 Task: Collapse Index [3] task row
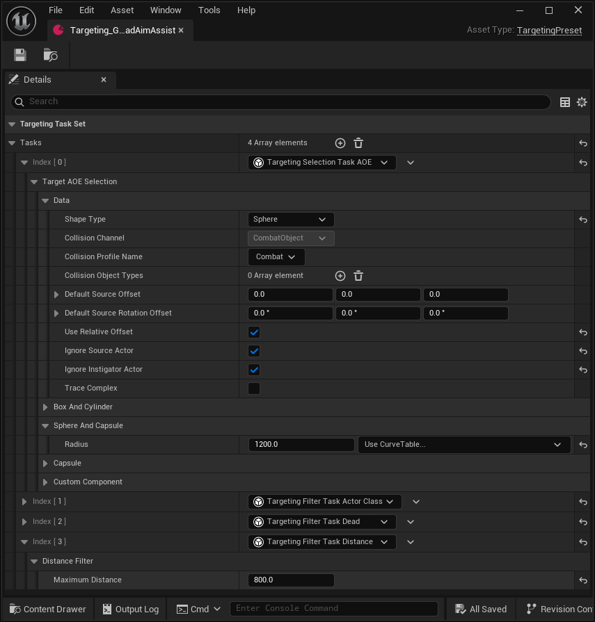coord(24,542)
